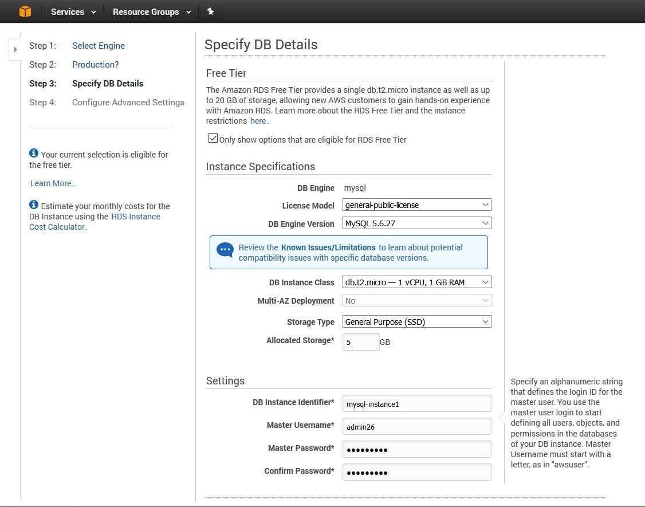
Task: Open RDS Instance Cost Calculator link
Action: click(x=95, y=222)
